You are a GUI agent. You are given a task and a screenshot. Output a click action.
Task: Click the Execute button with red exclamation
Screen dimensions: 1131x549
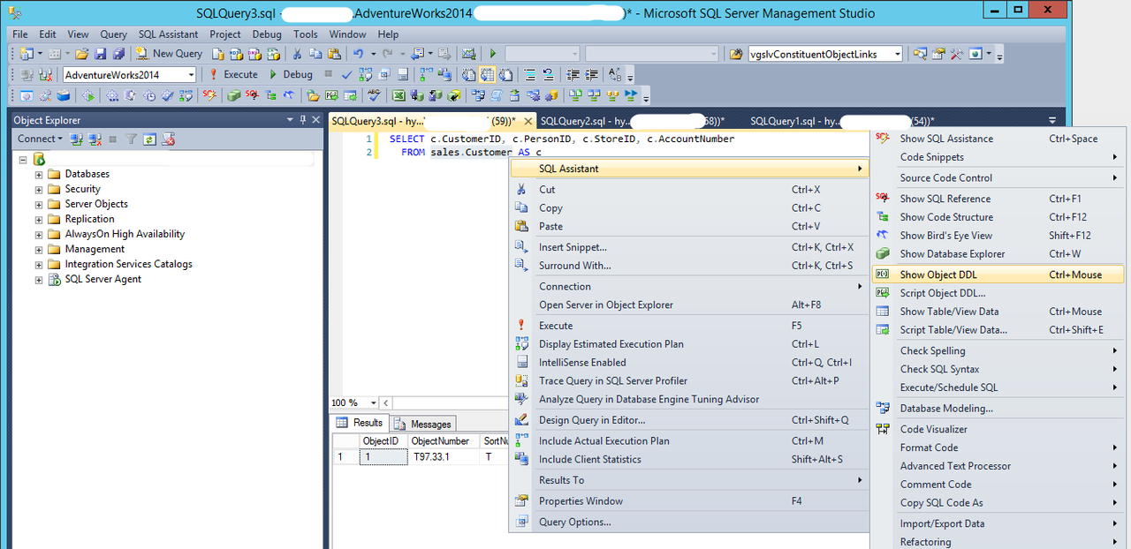pos(233,74)
